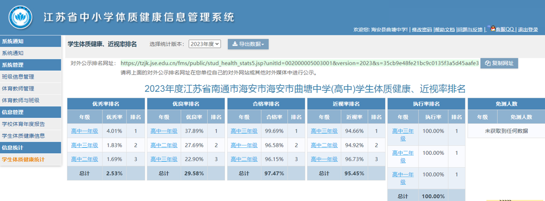This screenshot has width=545, height=201.
Task: Open 帮助文档 link in header
Action: click(445, 30)
